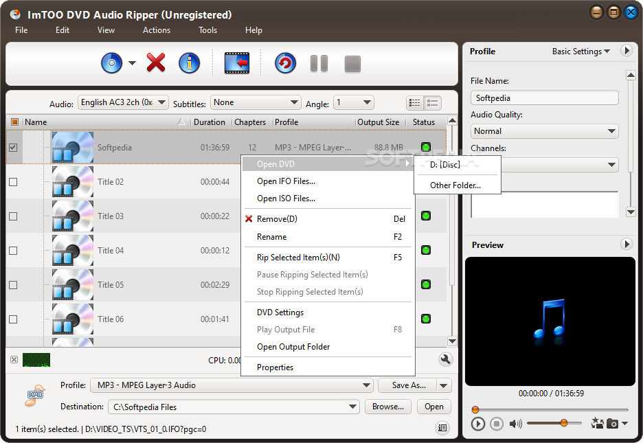Play the preview with play button
643x443 pixels.
(477, 424)
